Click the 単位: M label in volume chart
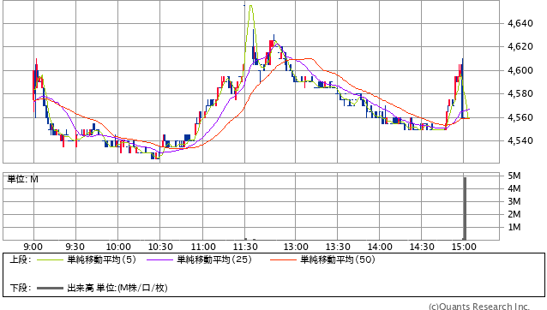Viewport: 547px width, 310px height. tap(23, 179)
